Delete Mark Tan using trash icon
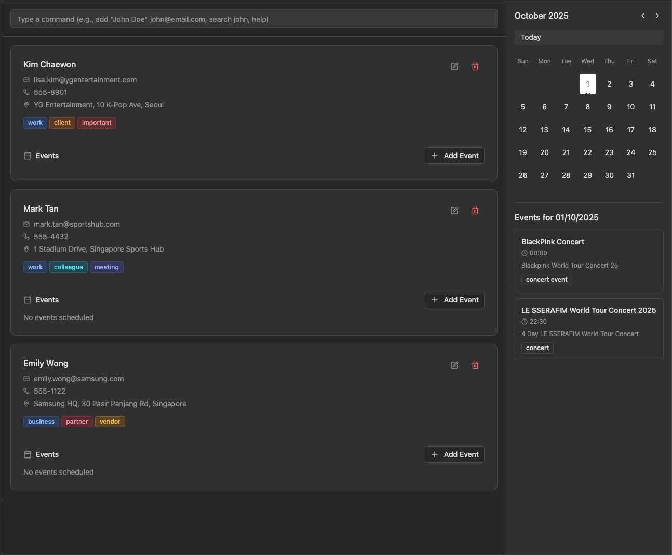Screen dimensions: 672x555 coord(475,211)
